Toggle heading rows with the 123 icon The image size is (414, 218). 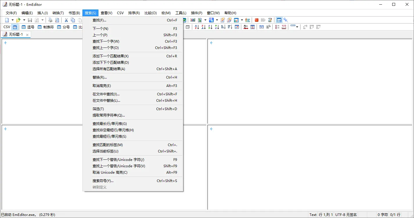pos(284,27)
